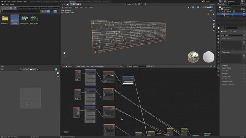246x138 pixels.
Task: Open the Slot 1 dropdown in node editor
Action: [124, 66]
